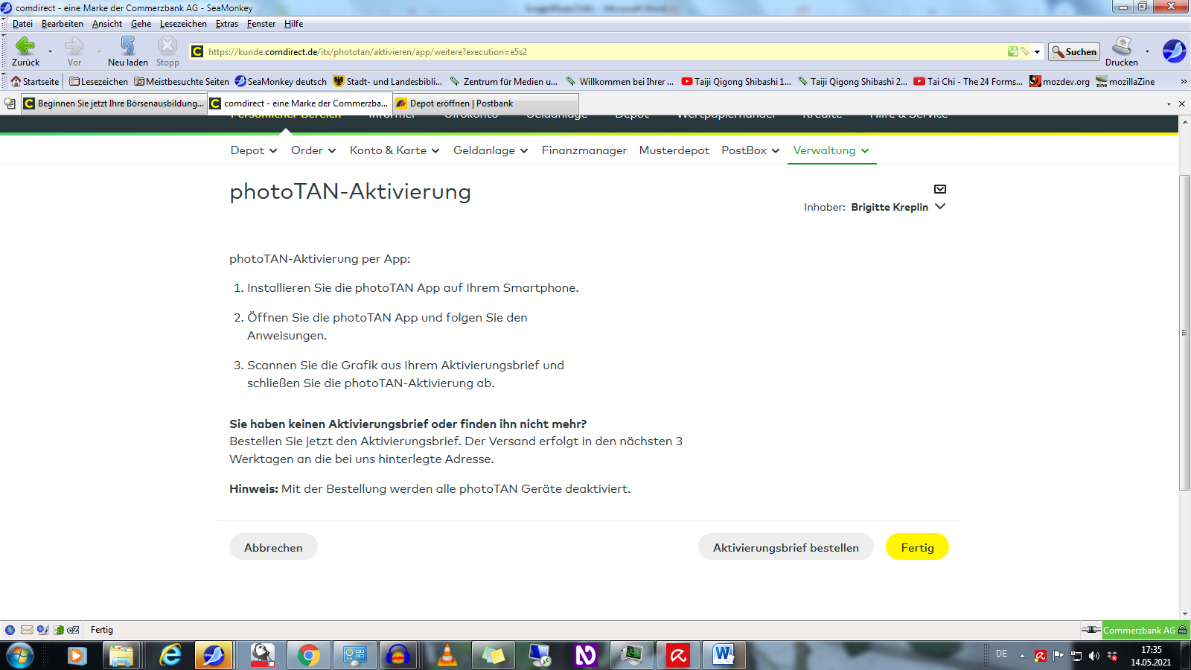Launch Google Chrome from taskbar
Viewport: 1191px width, 670px height.
308,655
